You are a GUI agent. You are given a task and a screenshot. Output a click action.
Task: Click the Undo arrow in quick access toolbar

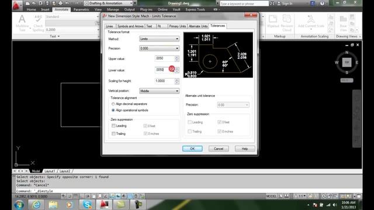(x=67, y=3)
